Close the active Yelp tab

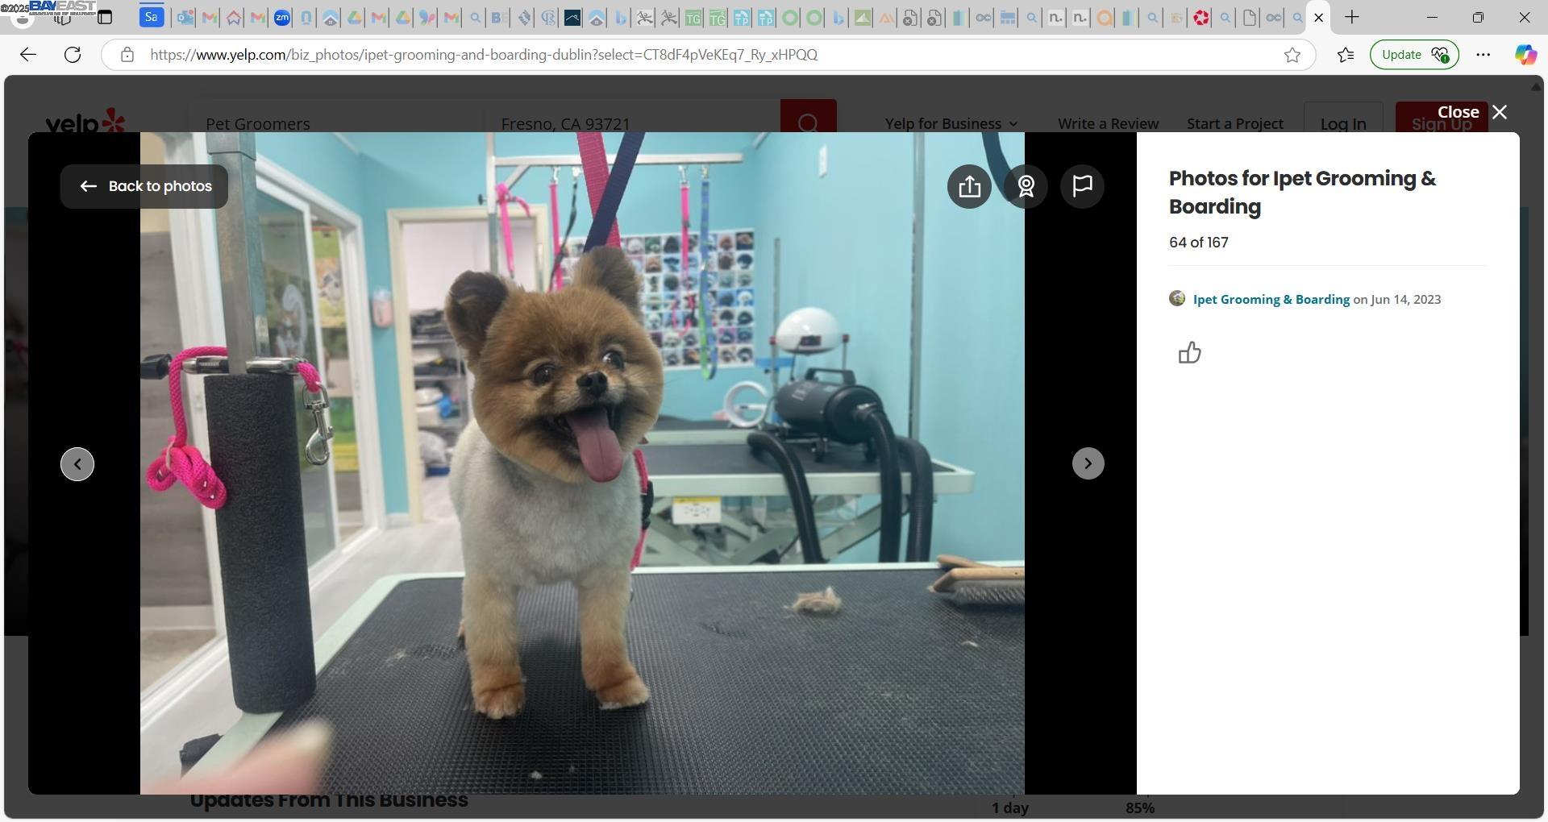1319,17
